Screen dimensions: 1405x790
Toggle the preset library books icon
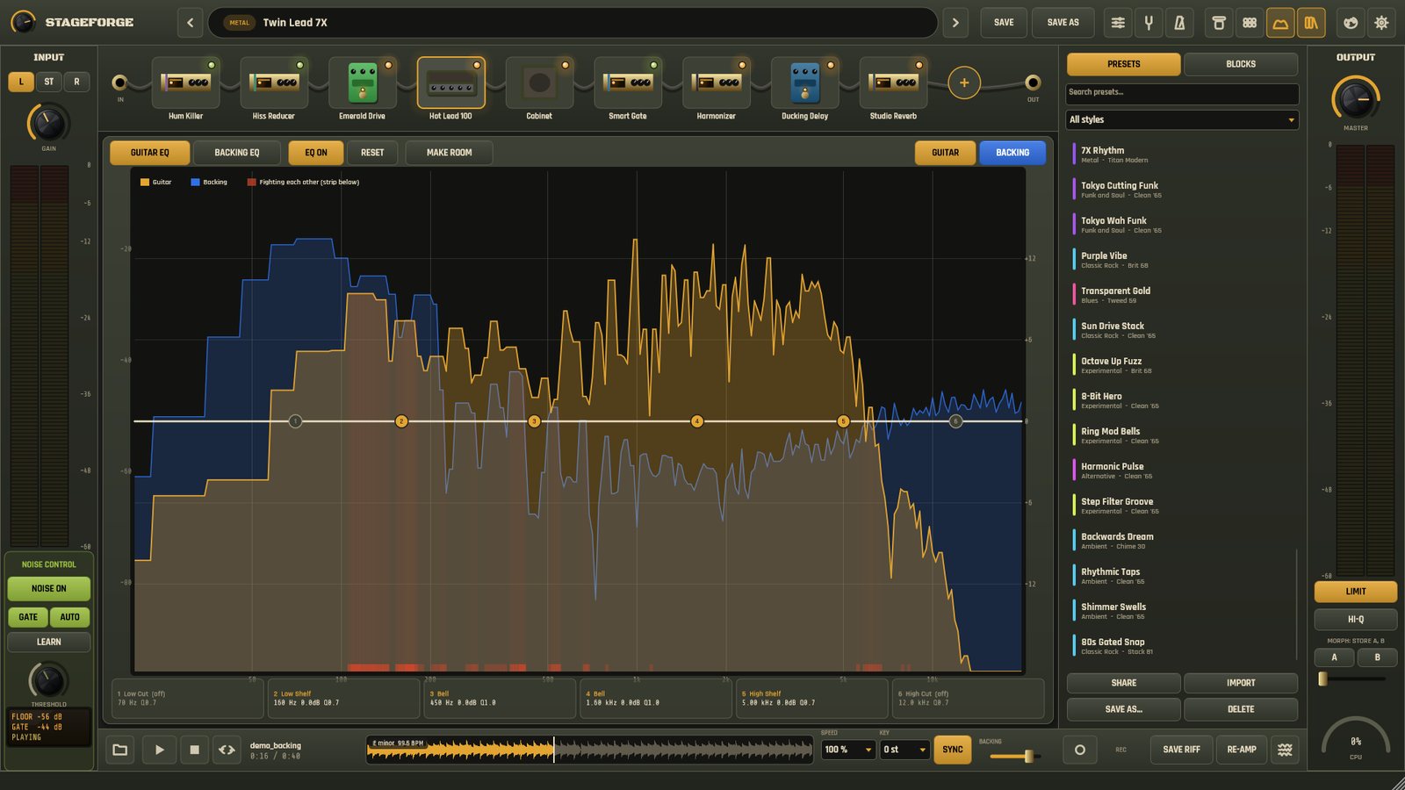1311,23
